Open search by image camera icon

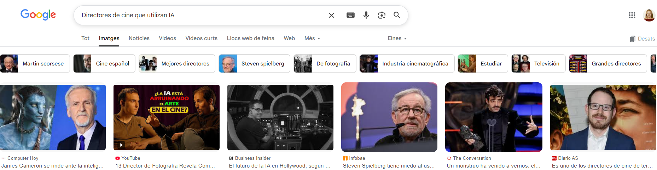point(382,15)
